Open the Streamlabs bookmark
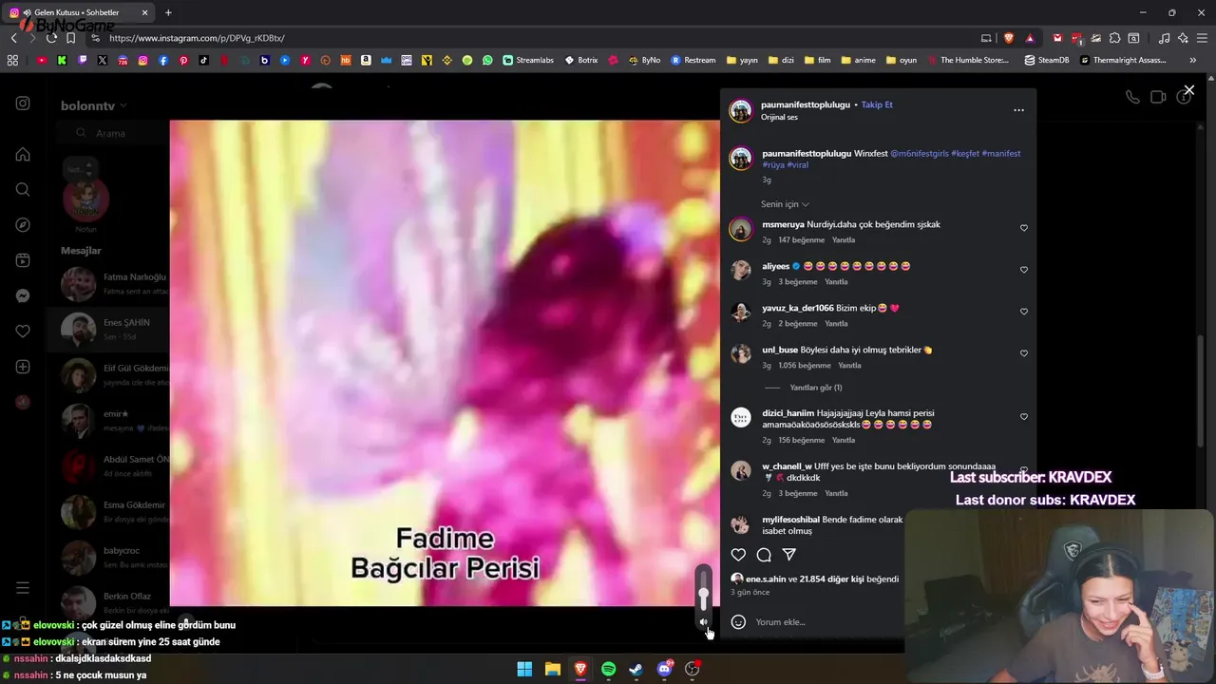The width and height of the screenshot is (1216, 684). [x=527, y=60]
